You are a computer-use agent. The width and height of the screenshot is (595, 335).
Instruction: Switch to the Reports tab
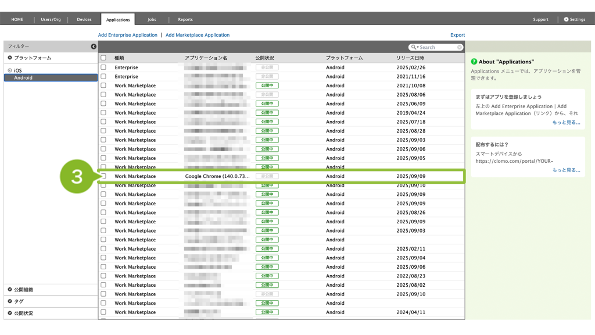[x=185, y=19]
